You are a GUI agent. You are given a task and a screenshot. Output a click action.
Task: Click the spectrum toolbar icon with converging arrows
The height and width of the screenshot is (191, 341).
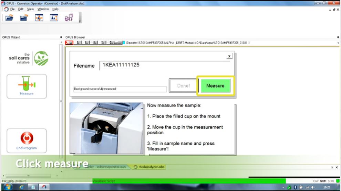(39, 18)
